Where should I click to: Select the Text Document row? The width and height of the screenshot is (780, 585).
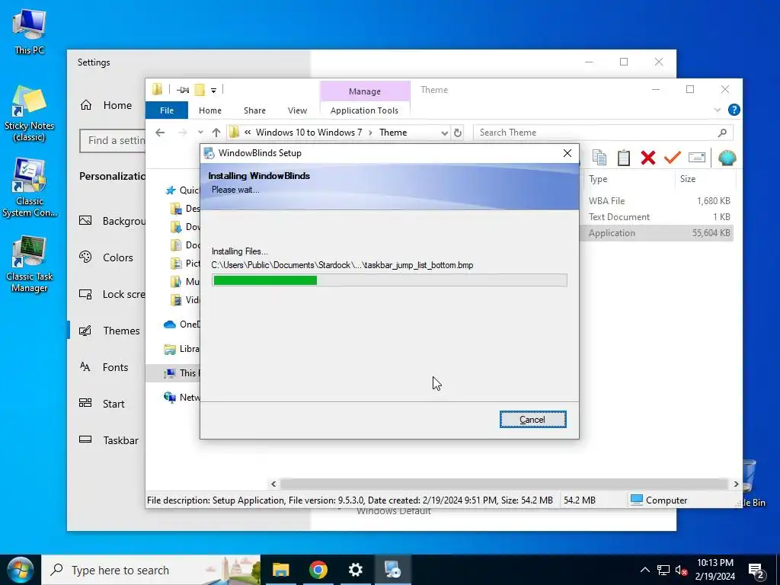pyautogui.click(x=657, y=217)
